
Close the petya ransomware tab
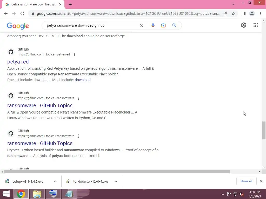coord(60,4)
